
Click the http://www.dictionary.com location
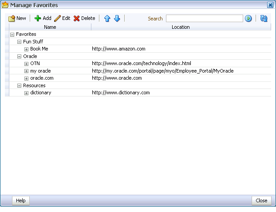[121, 93]
